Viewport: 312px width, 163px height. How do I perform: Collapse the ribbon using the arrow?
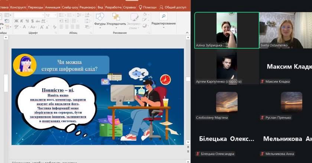click(x=187, y=33)
